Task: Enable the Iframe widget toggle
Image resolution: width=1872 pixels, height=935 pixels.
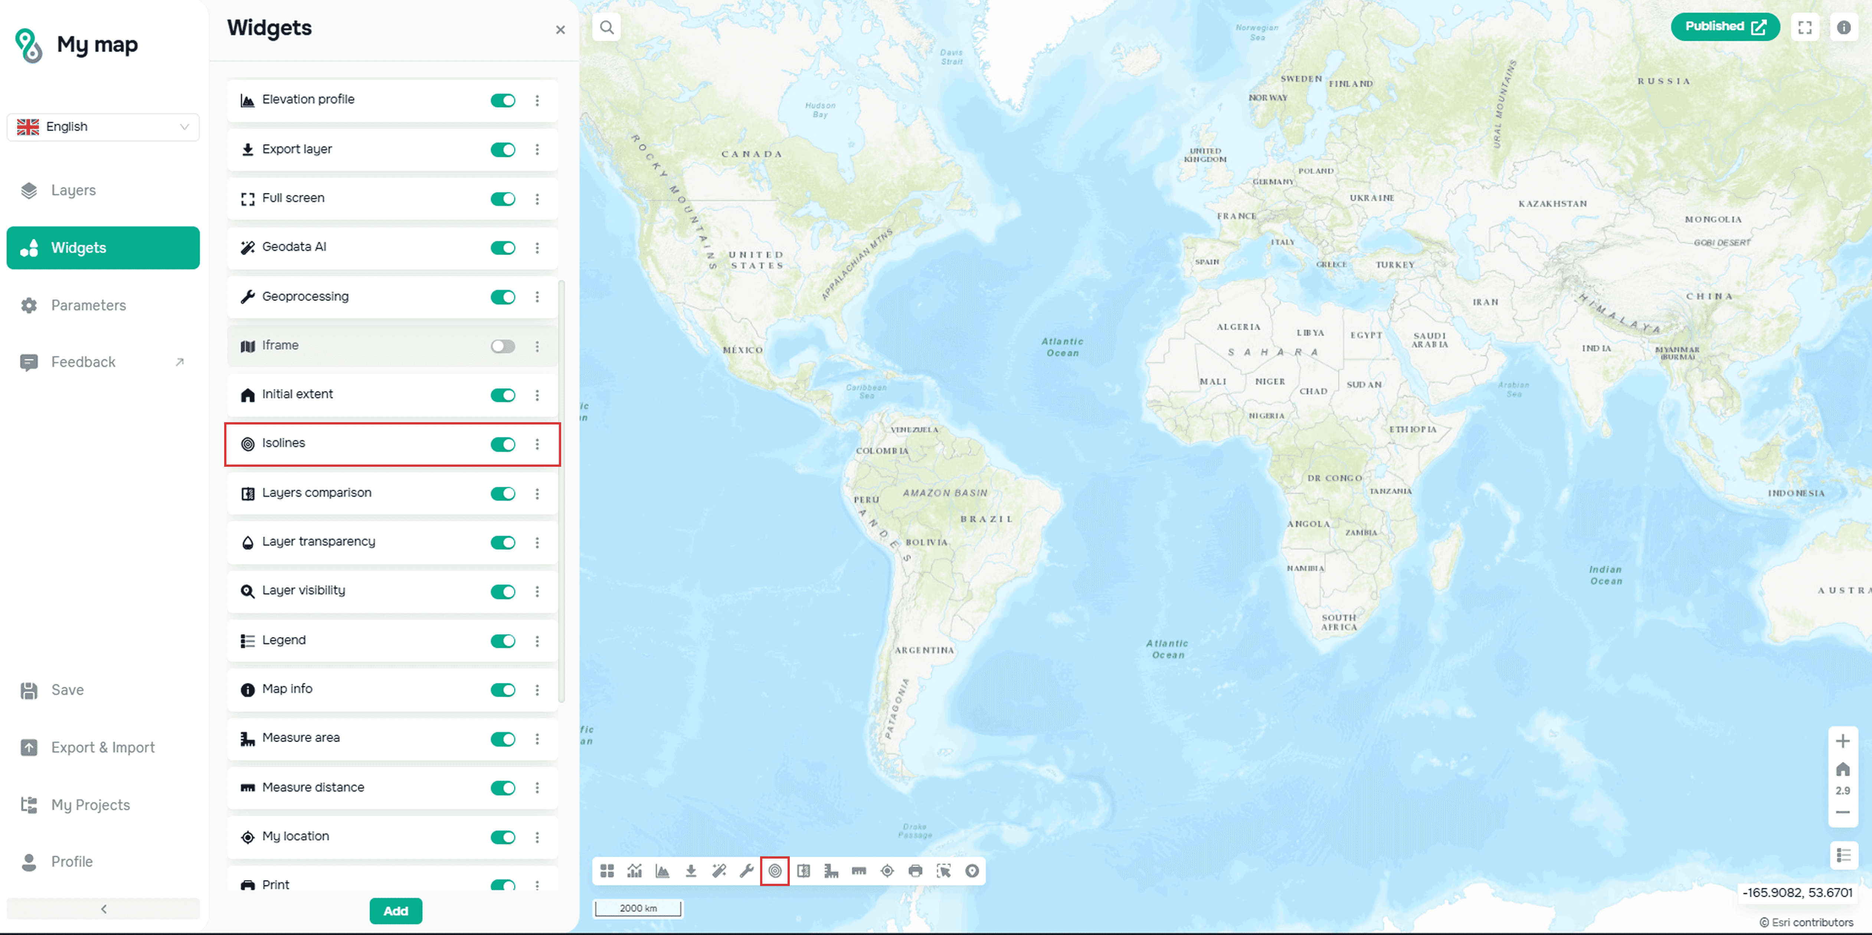Action: pos(502,346)
